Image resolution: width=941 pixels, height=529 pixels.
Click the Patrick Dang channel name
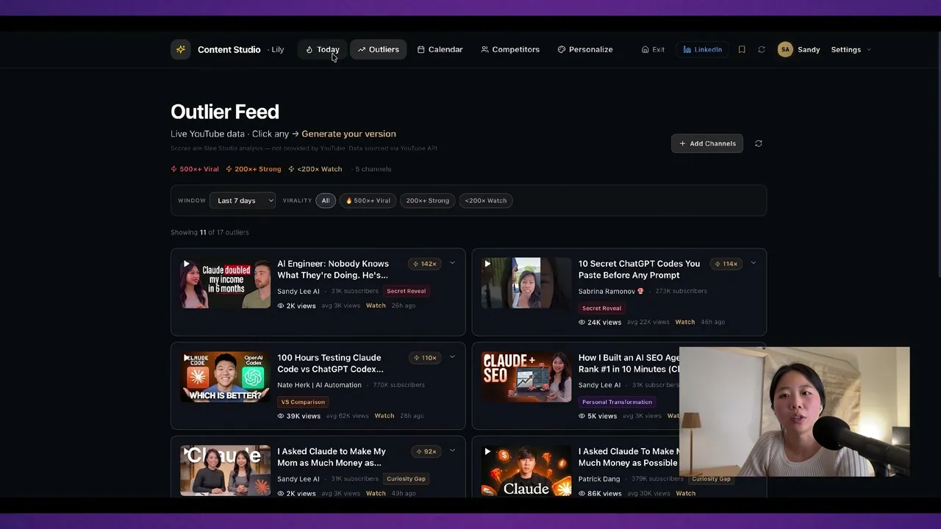pos(599,479)
